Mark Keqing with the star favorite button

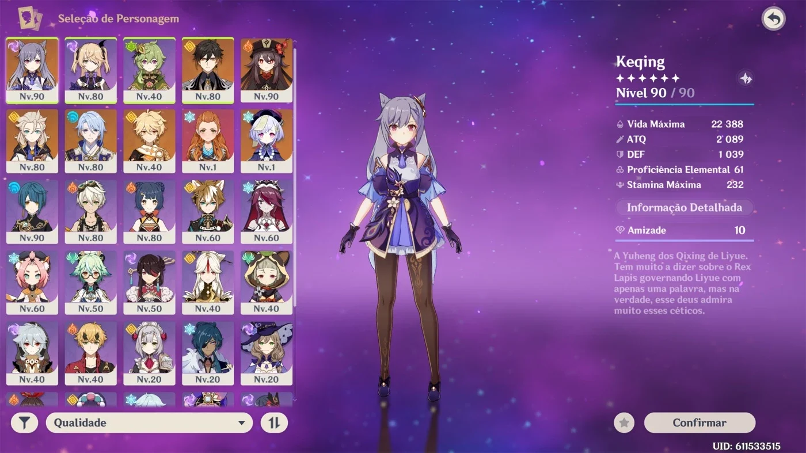point(624,423)
